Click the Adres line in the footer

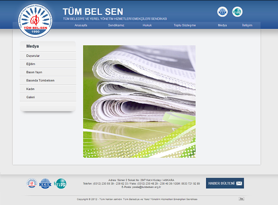(x=141, y=180)
